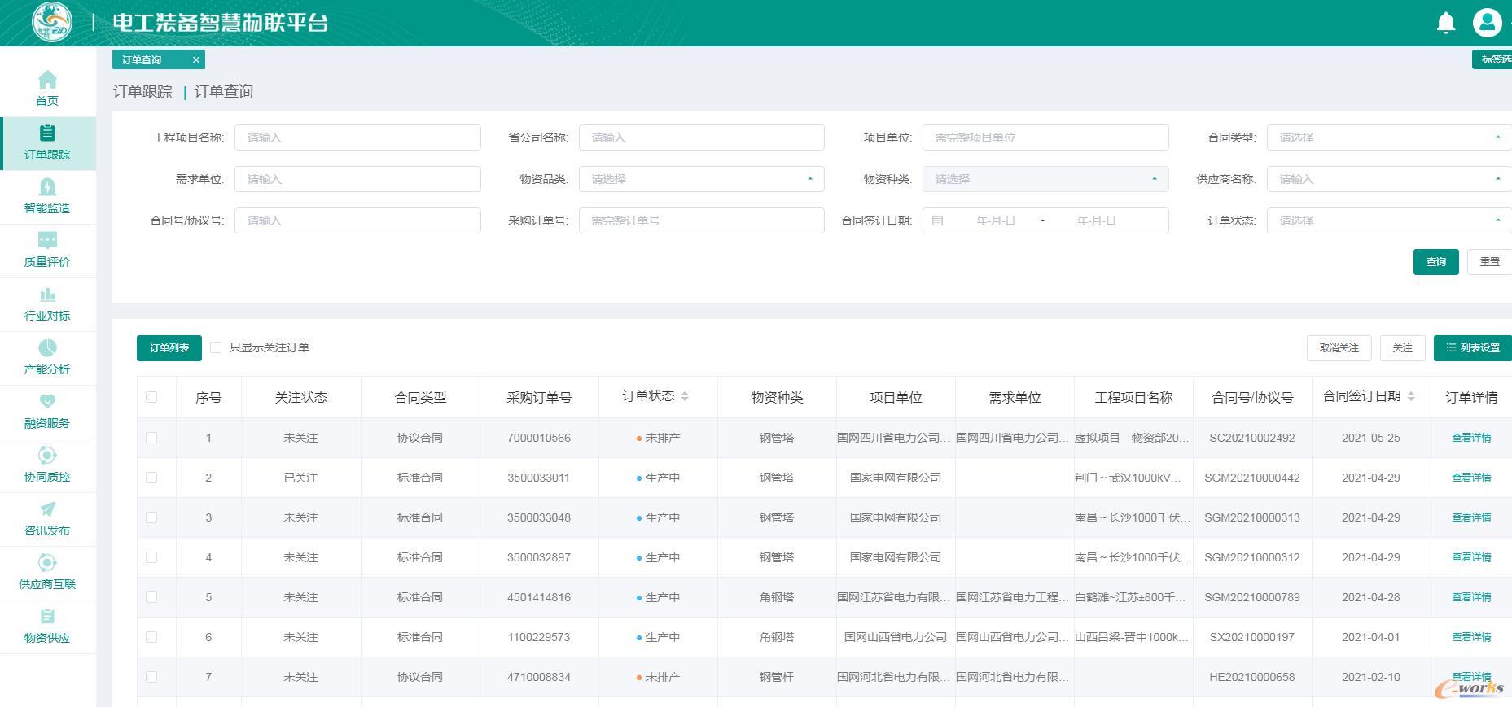This screenshot has height=707, width=1512.
Task: Expand the 订单状态 filter dropdown
Action: click(x=1389, y=220)
